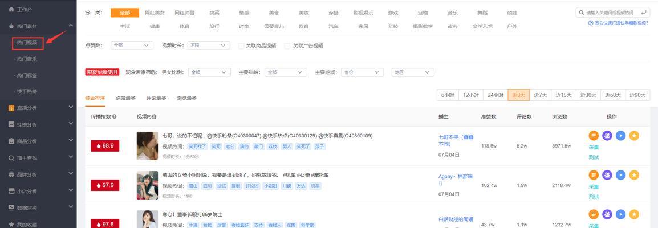Open the 七哥 video thumbnail
The height and width of the screenshot is (228, 658).
pos(147,146)
